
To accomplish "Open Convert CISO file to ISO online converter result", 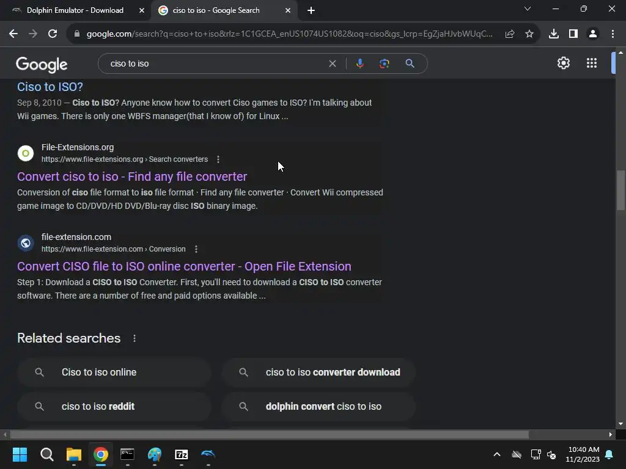I will coord(184,266).
